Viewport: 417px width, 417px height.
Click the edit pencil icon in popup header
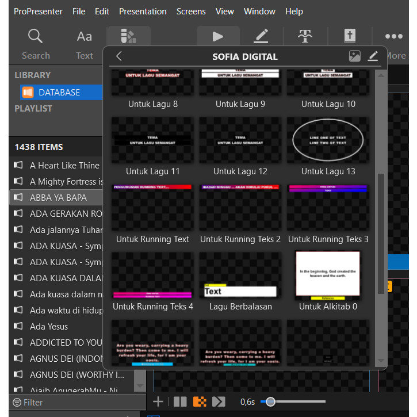(373, 56)
